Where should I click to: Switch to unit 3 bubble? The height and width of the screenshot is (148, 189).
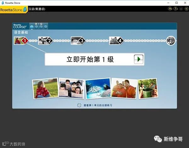point(41,27)
